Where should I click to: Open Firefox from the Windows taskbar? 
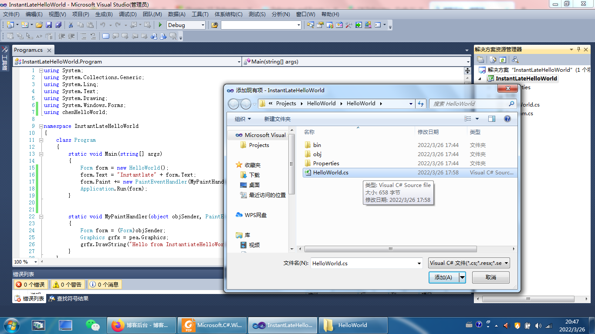tap(142, 325)
